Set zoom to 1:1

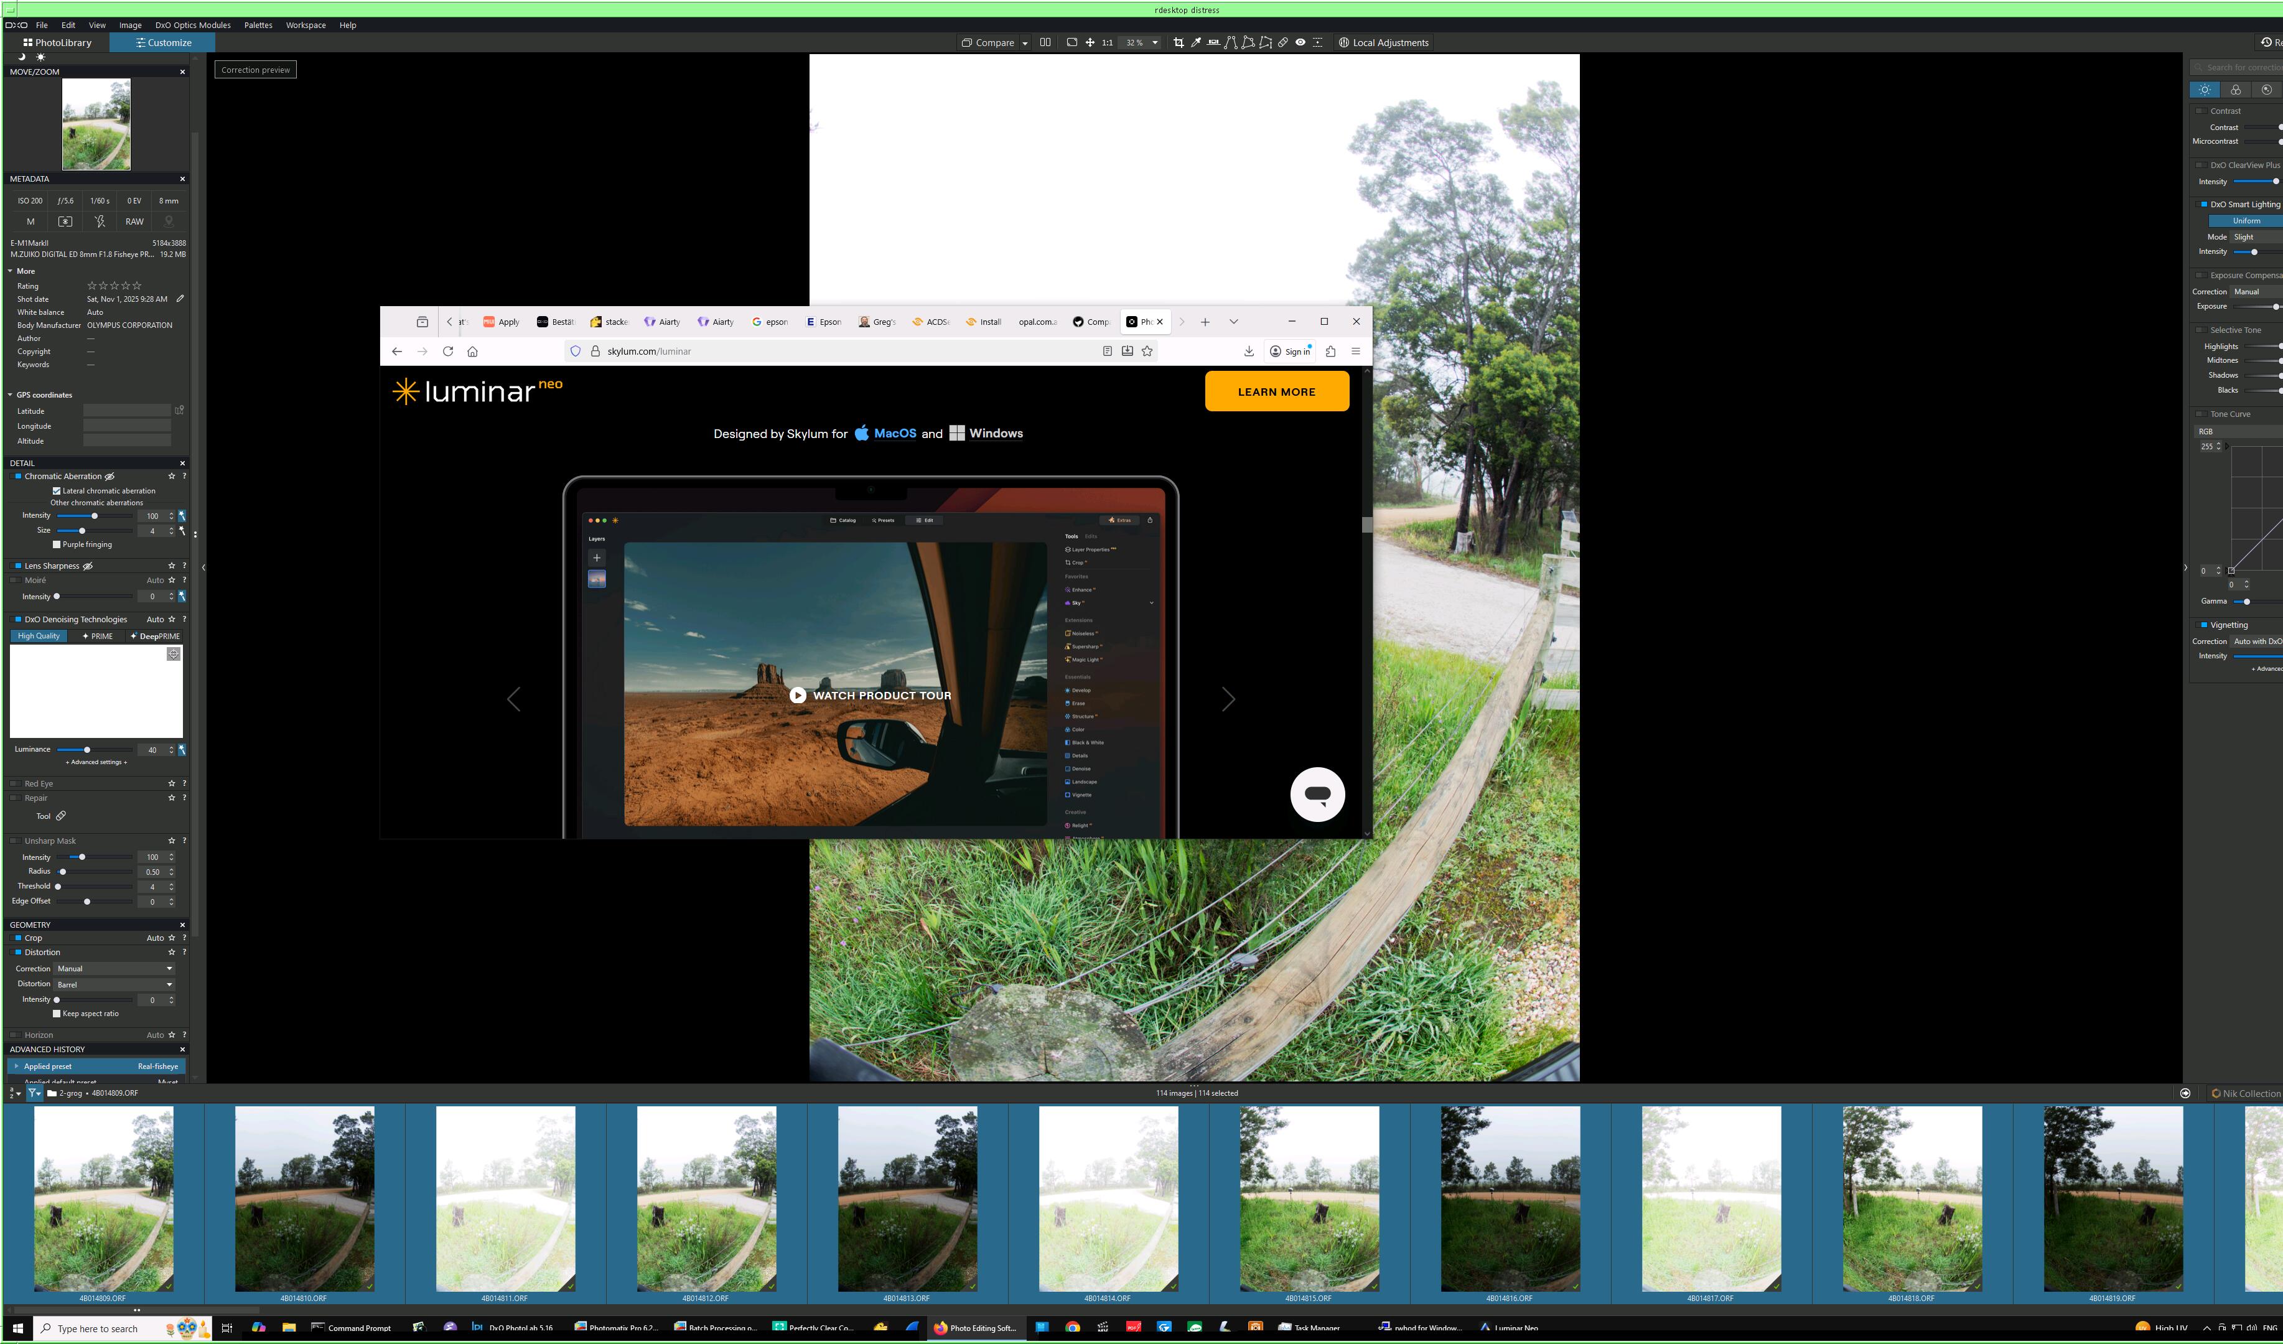[x=1107, y=42]
